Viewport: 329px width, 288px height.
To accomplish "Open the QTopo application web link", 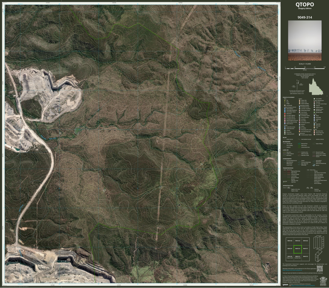I will coord(292,270).
